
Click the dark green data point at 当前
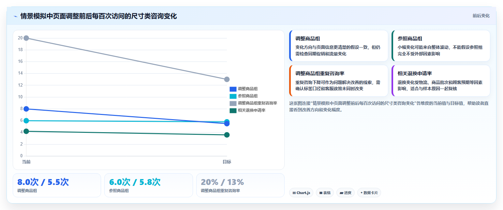coord(26,131)
